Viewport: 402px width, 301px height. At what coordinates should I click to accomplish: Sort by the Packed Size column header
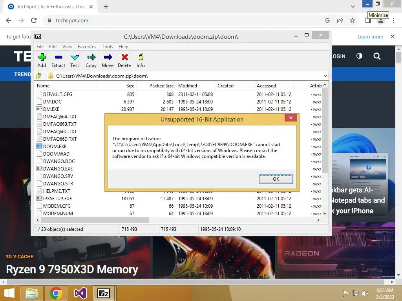click(156, 86)
